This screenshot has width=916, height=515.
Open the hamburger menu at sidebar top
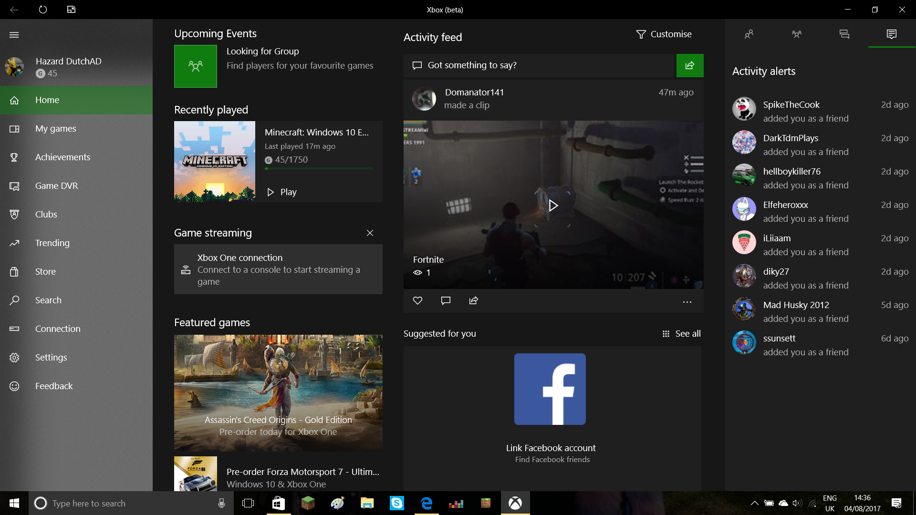pos(14,35)
